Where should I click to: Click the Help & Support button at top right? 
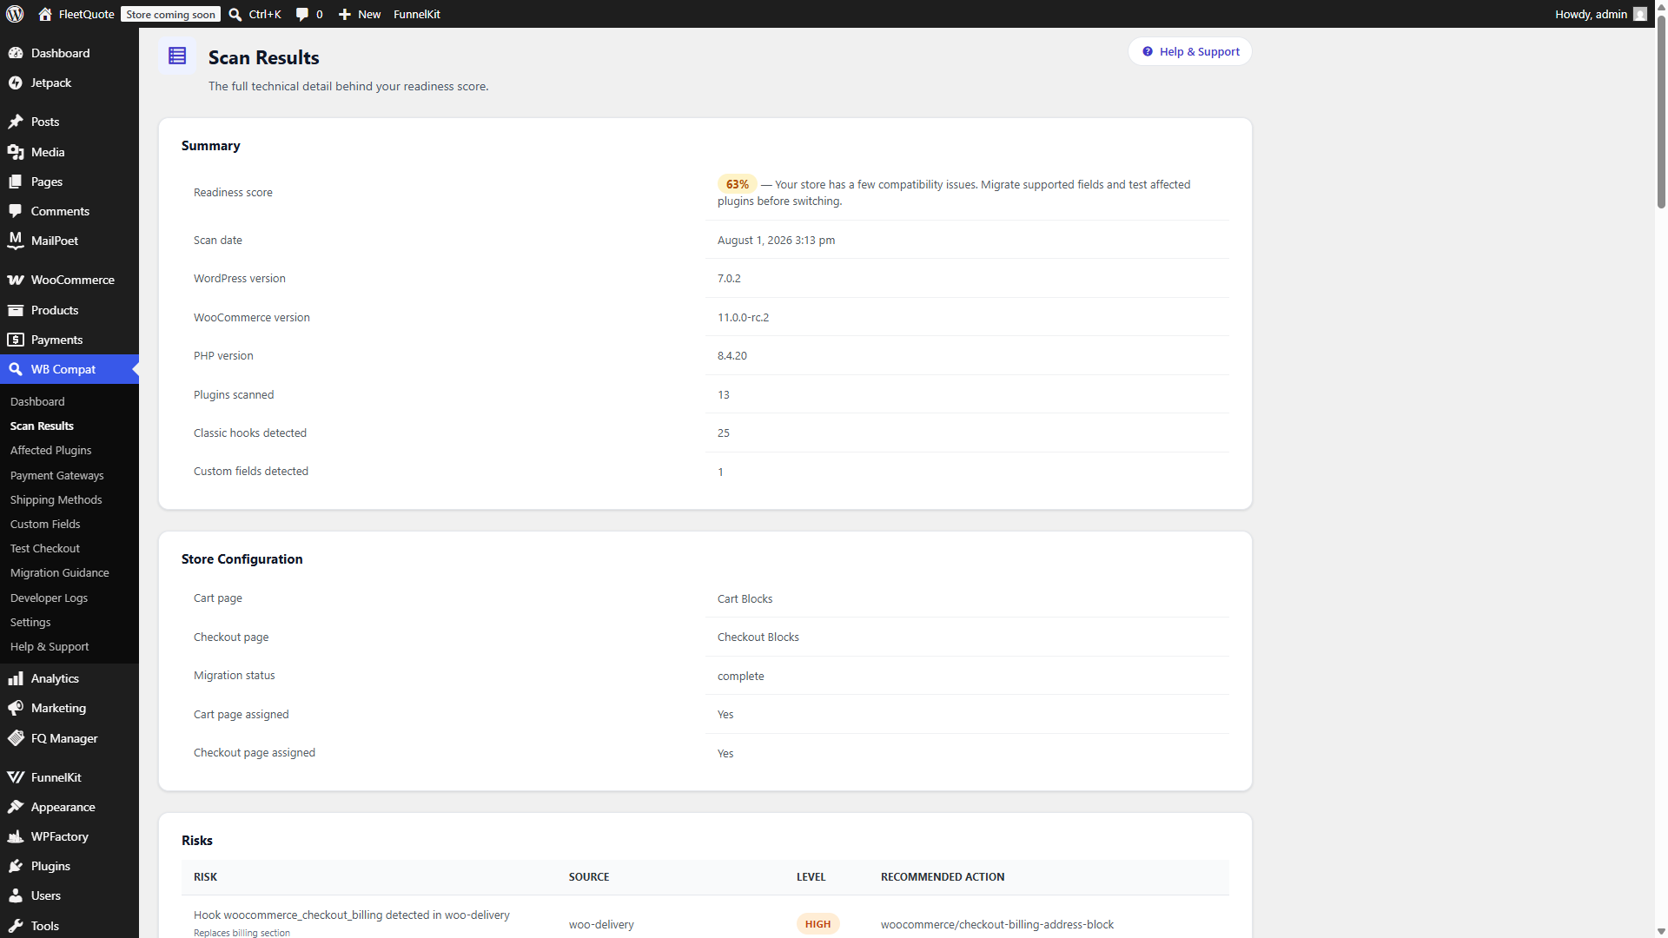pos(1190,51)
